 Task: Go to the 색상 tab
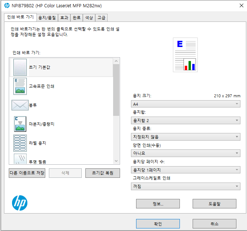(89, 17)
